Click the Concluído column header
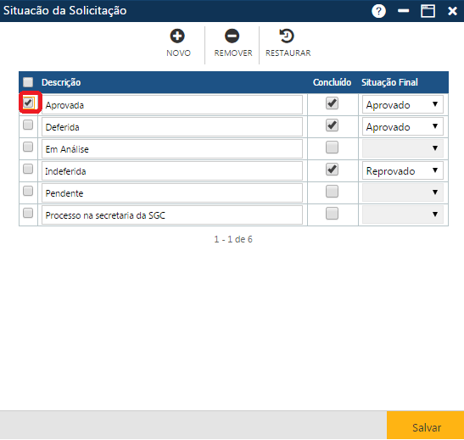Viewport: 464px width, 440px height. (x=332, y=82)
